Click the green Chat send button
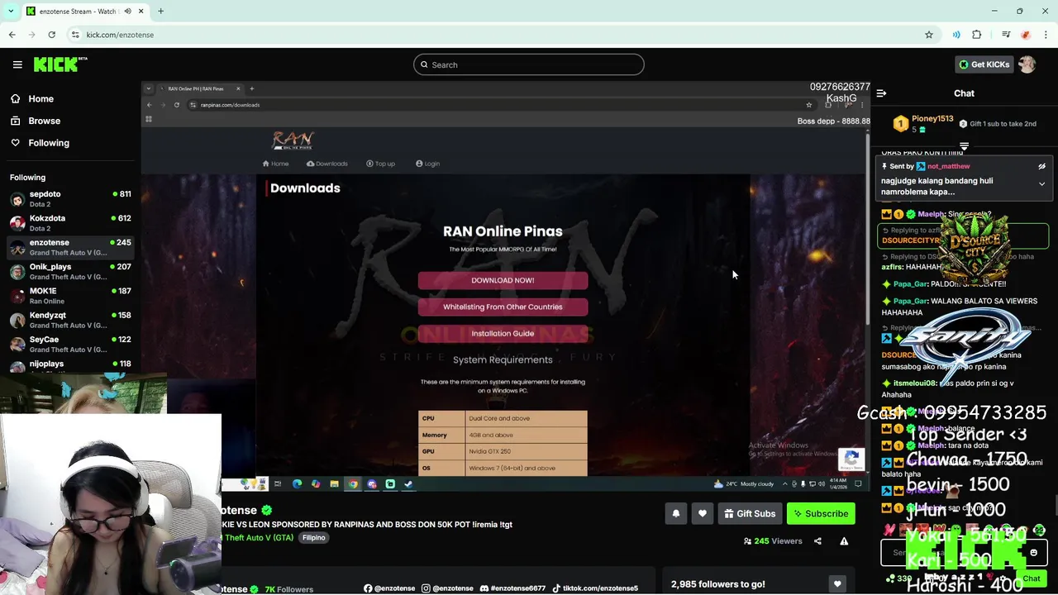The image size is (1058, 595). [1031, 578]
